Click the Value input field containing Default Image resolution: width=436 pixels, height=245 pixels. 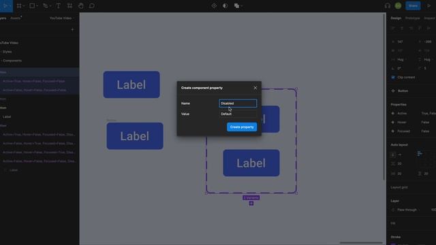pyautogui.click(x=238, y=114)
